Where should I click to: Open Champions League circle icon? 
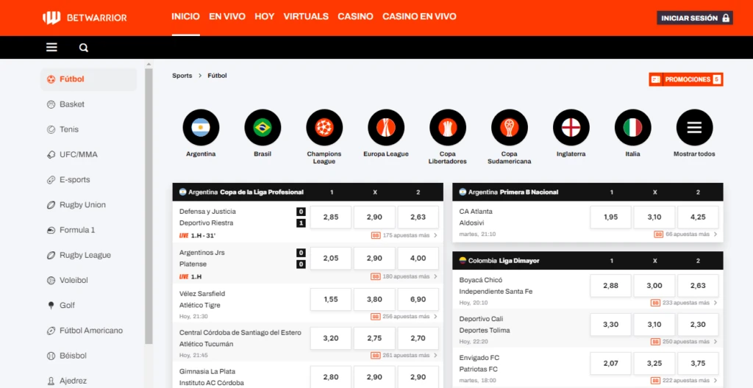pos(324,127)
